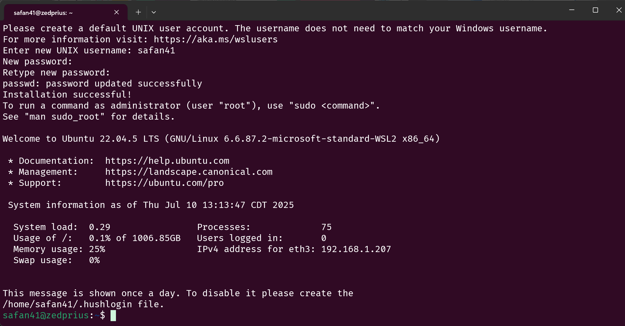
Task: Click the entered username safan41
Action: coord(156,51)
